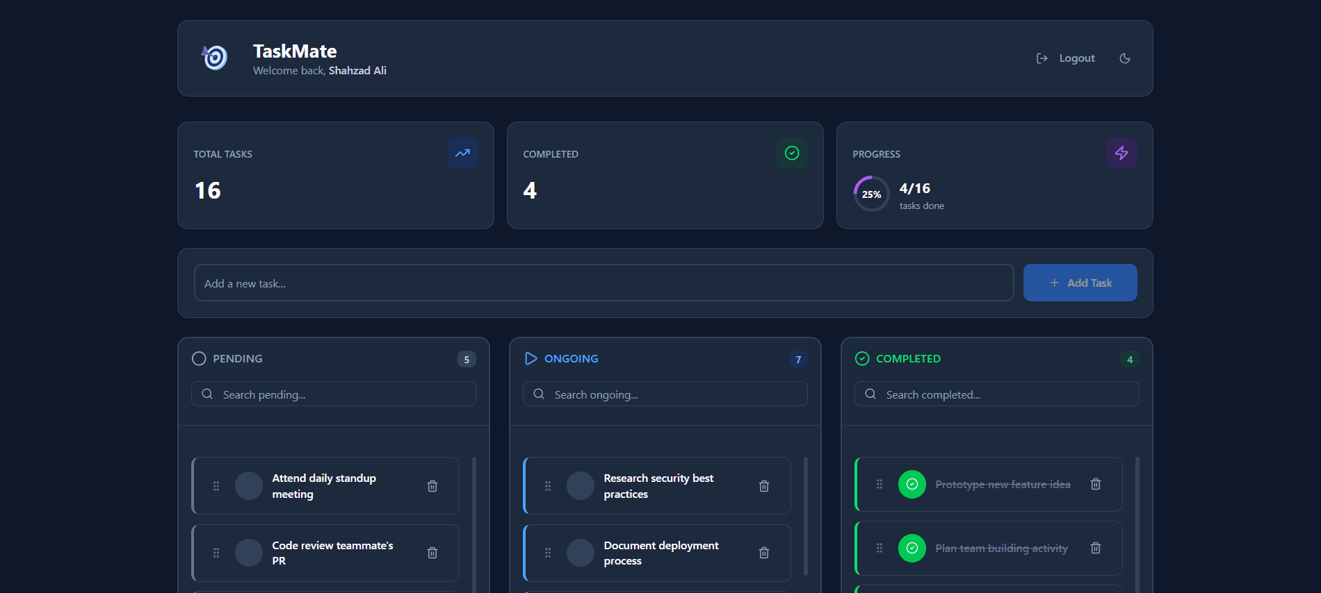Toggle dark mode with the moon icon

[x=1124, y=58]
